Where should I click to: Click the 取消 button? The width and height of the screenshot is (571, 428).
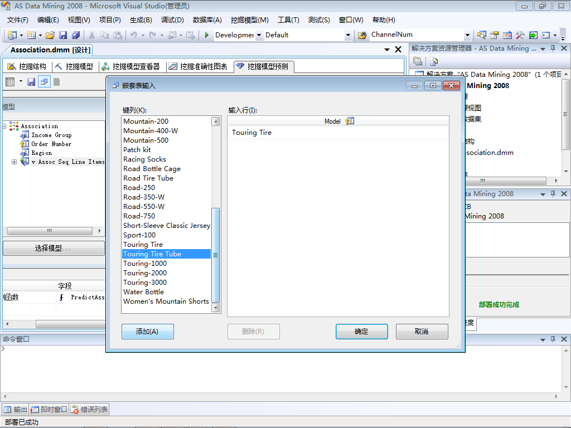coord(422,332)
